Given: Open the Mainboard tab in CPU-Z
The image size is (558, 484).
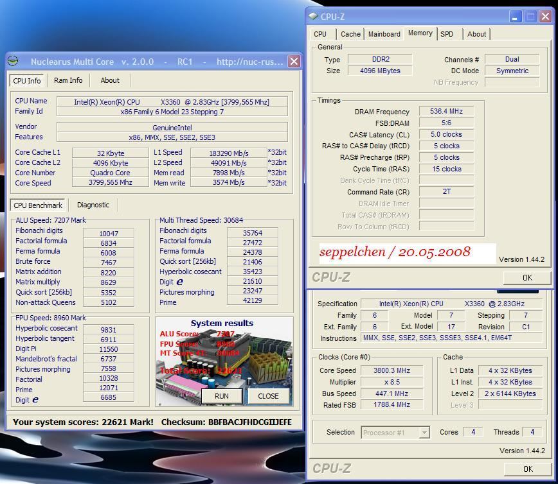Looking at the screenshot, I should (384, 34).
